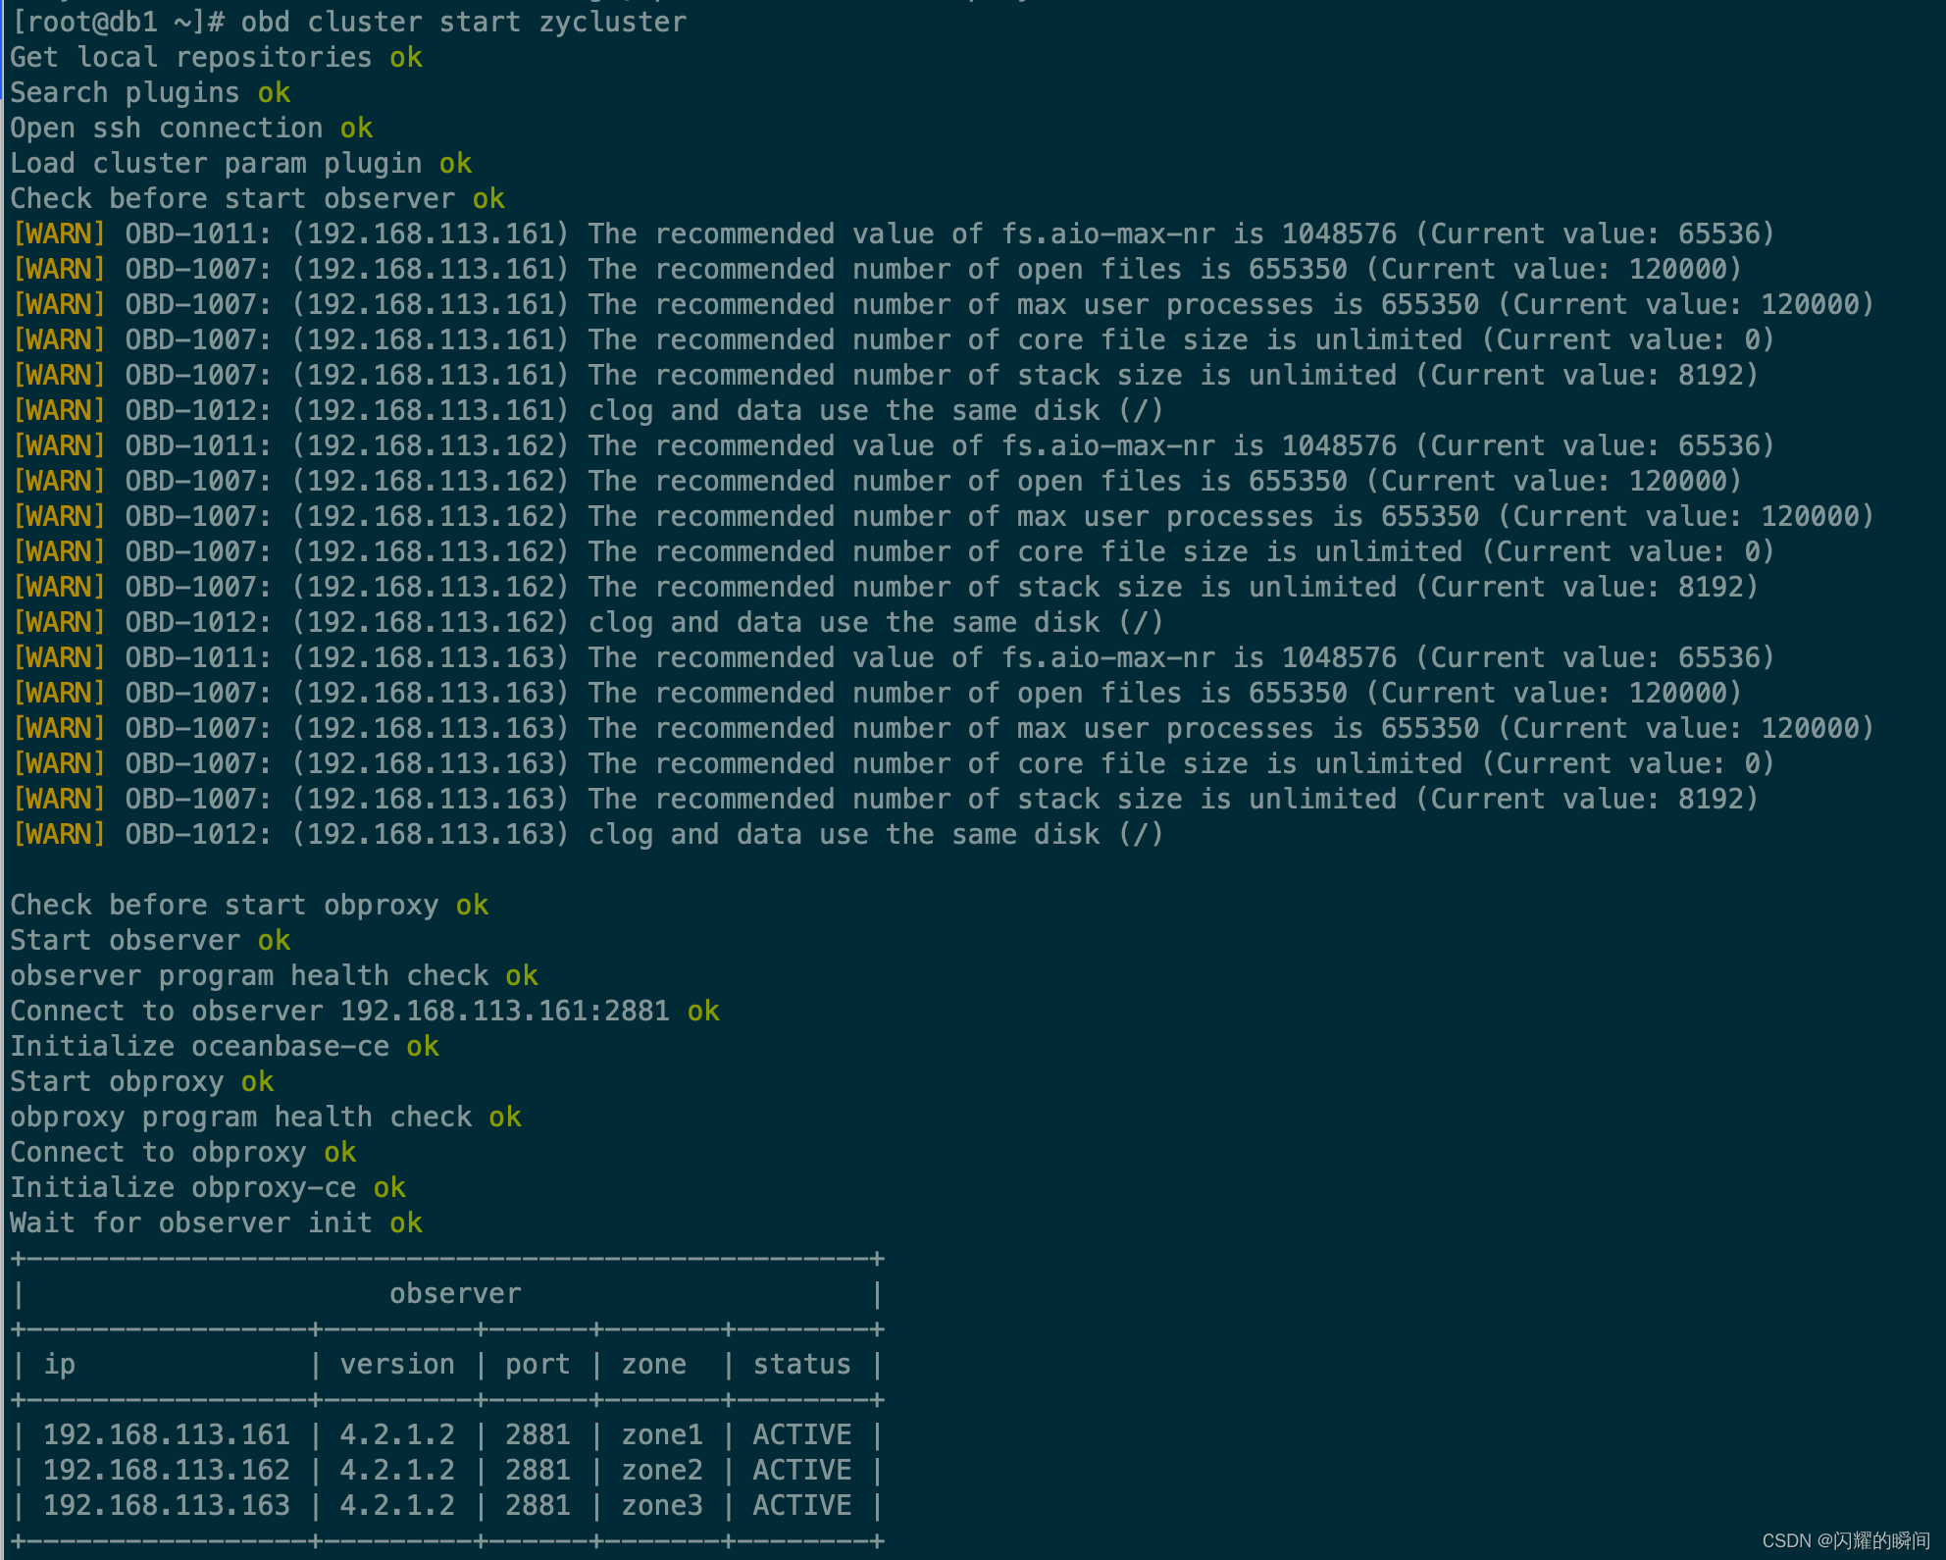This screenshot has height=1560, width=1946.
Task: Click the zone2 cell in table
Action: [662, 1470]
